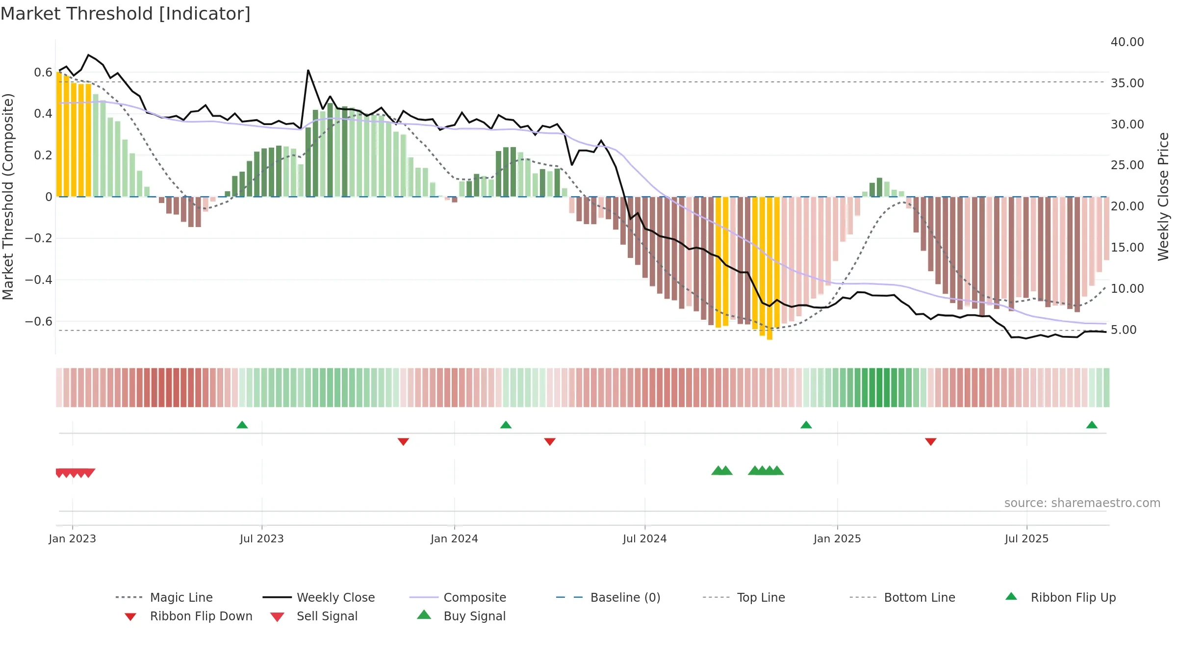Toggle the Weekly Close legend entry
1177x662 pixels.
tap(319, 597)
